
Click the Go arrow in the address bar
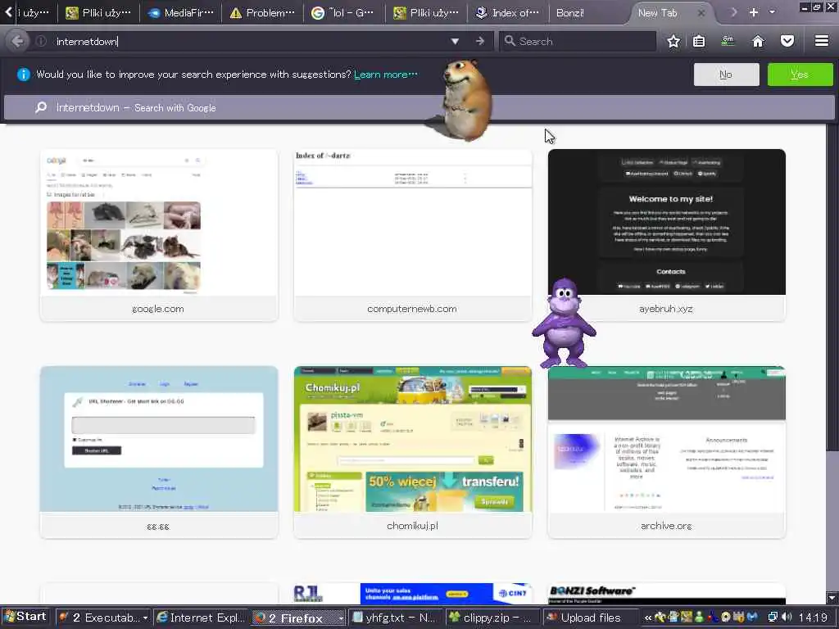480,41
